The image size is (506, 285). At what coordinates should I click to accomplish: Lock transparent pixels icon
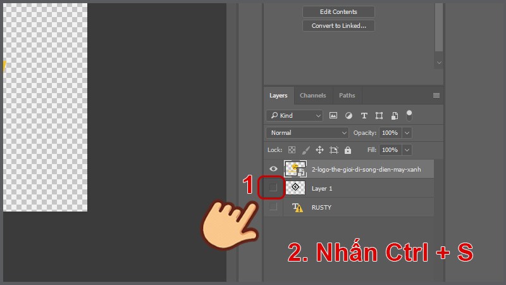click(292, 150)
